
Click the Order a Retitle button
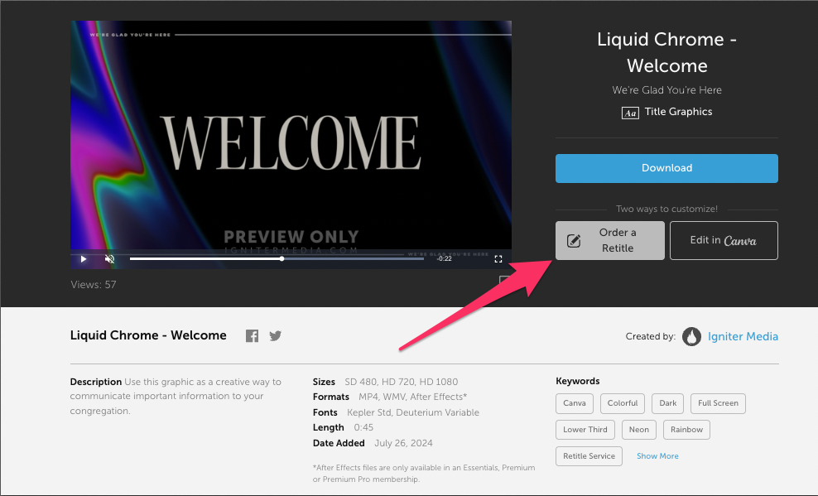coord(610,240)
